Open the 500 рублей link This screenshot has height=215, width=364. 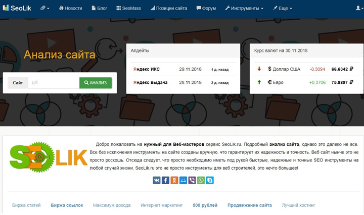coord(205,205)
